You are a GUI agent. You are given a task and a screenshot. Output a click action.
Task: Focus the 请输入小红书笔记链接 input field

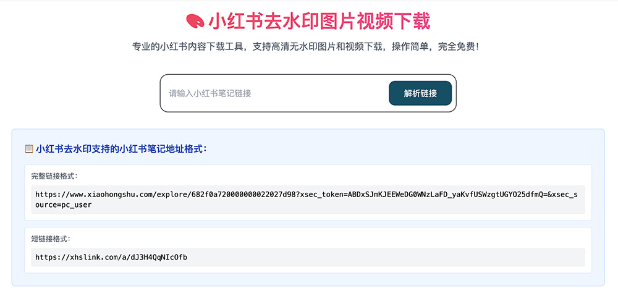pos(276,93)
